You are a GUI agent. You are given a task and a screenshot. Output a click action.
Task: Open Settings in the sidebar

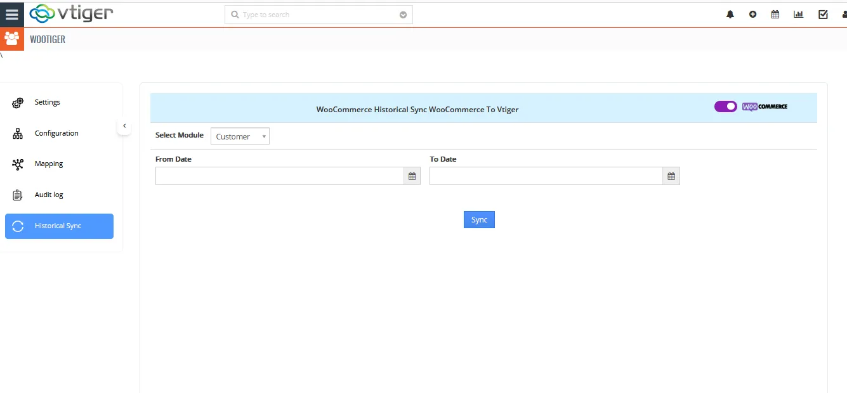pyautogui.click(x=47, y=102)
